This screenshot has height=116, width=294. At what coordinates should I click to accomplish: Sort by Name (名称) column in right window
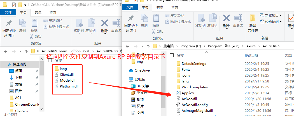[x=180, y=55]
